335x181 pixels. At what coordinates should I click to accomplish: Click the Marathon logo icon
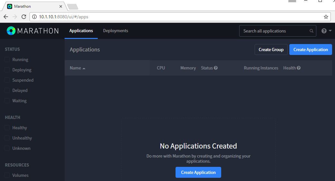pyautogui.click(x=11, y=31)
